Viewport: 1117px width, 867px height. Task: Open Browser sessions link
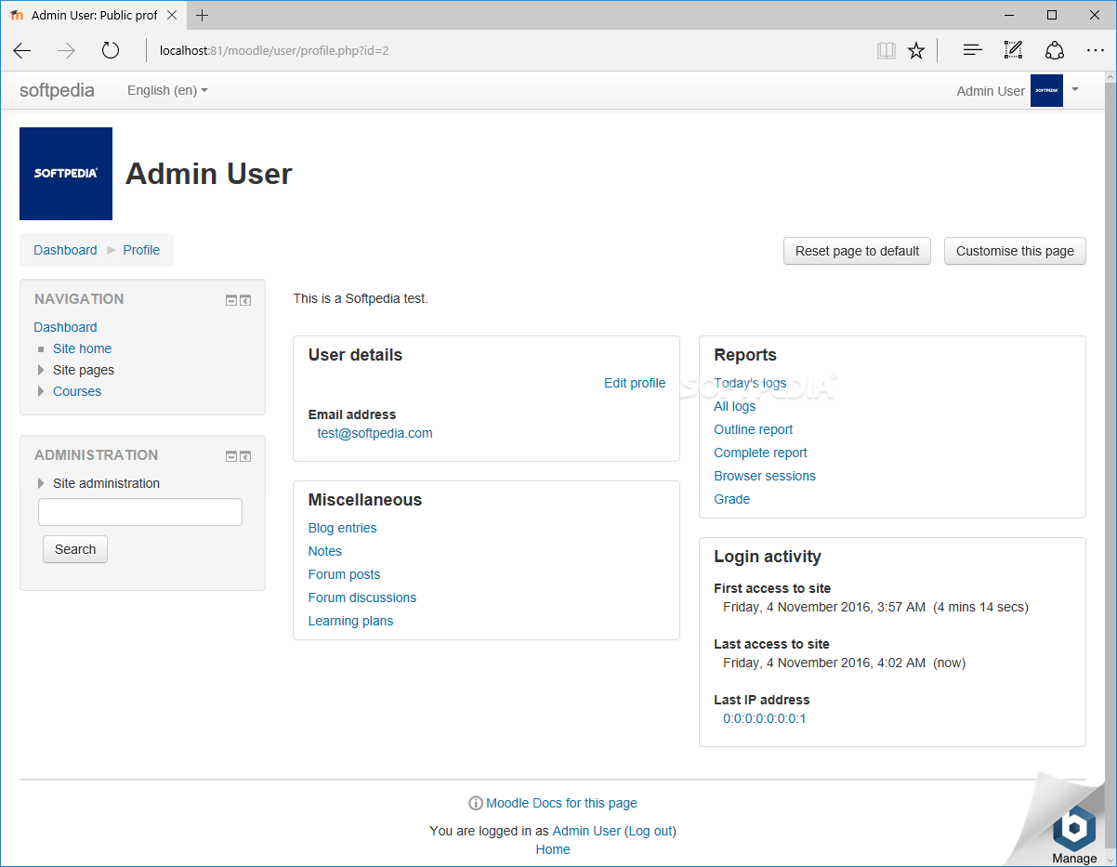click(765, 476)
